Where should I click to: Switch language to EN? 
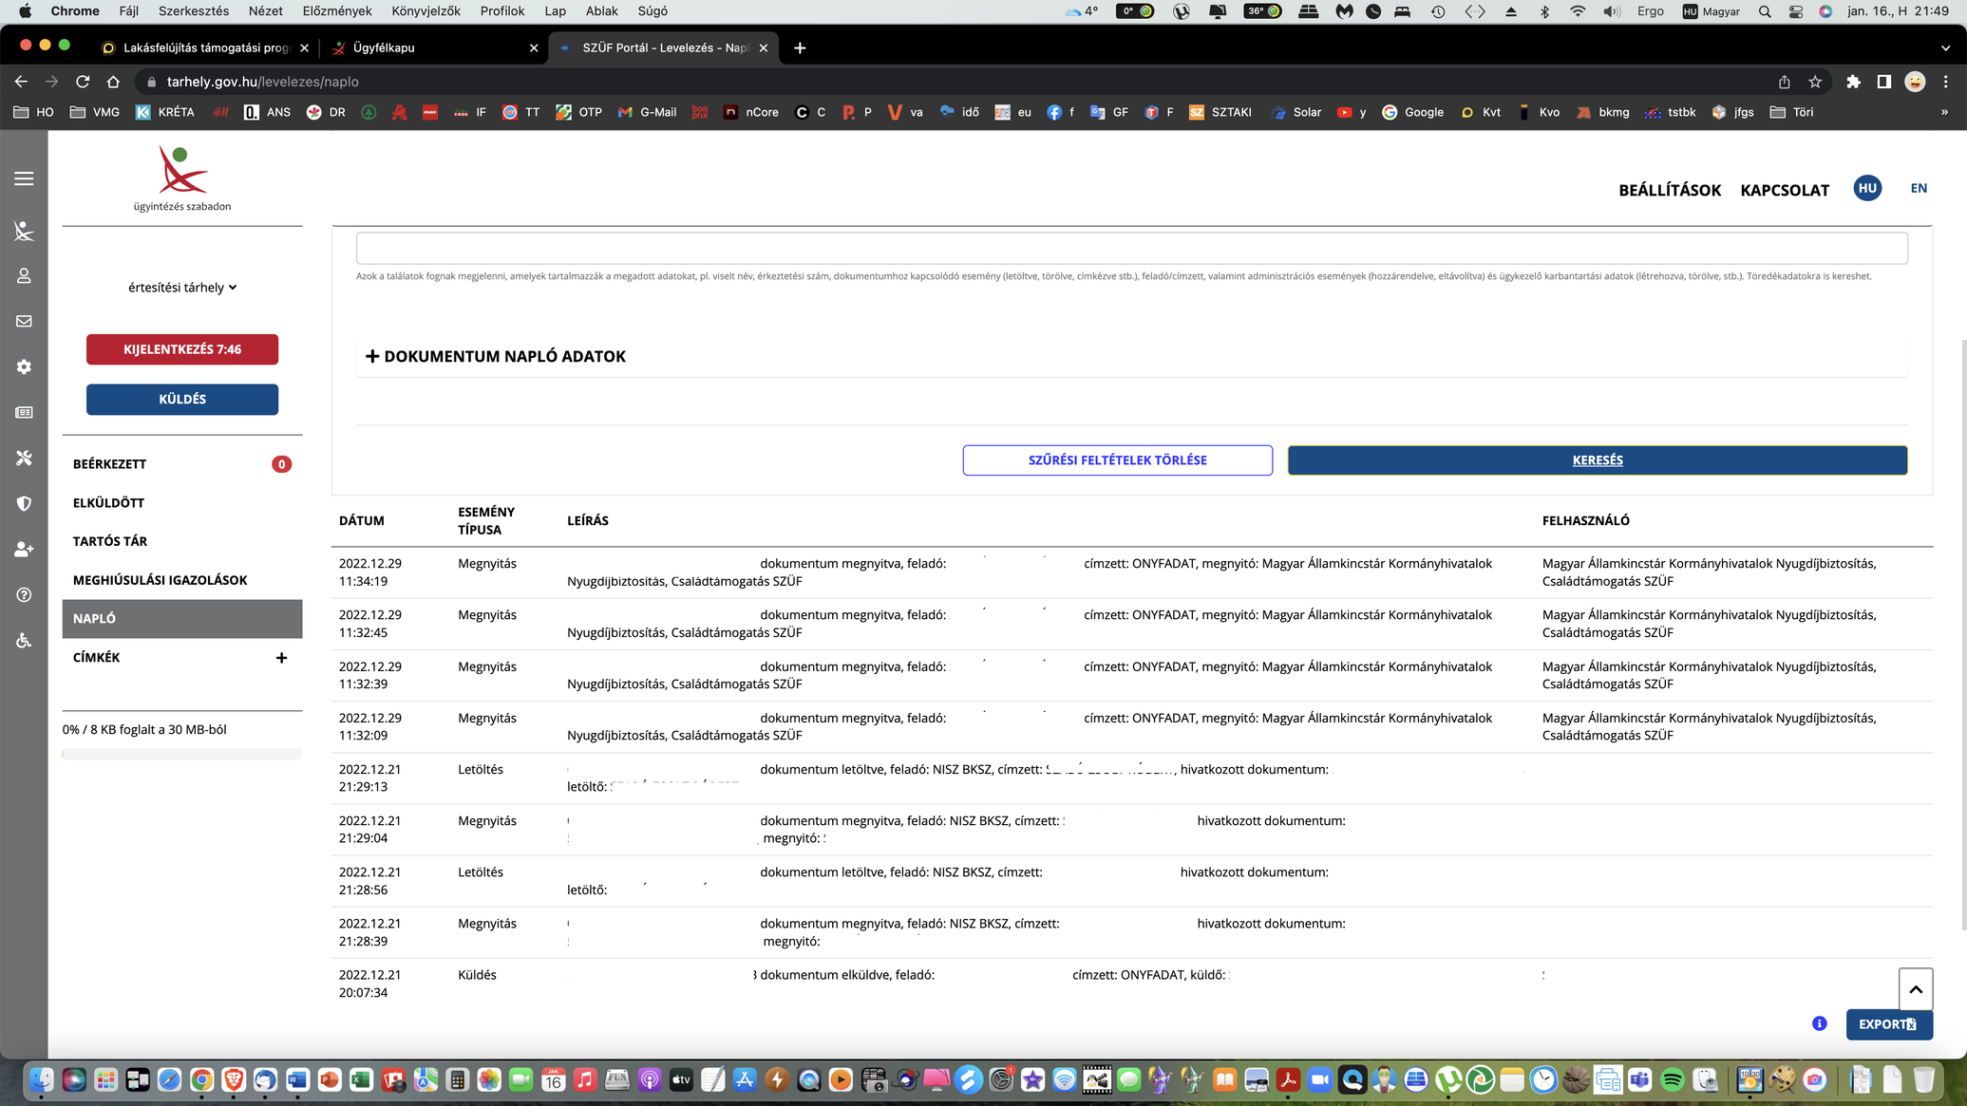click(1919, 188)
